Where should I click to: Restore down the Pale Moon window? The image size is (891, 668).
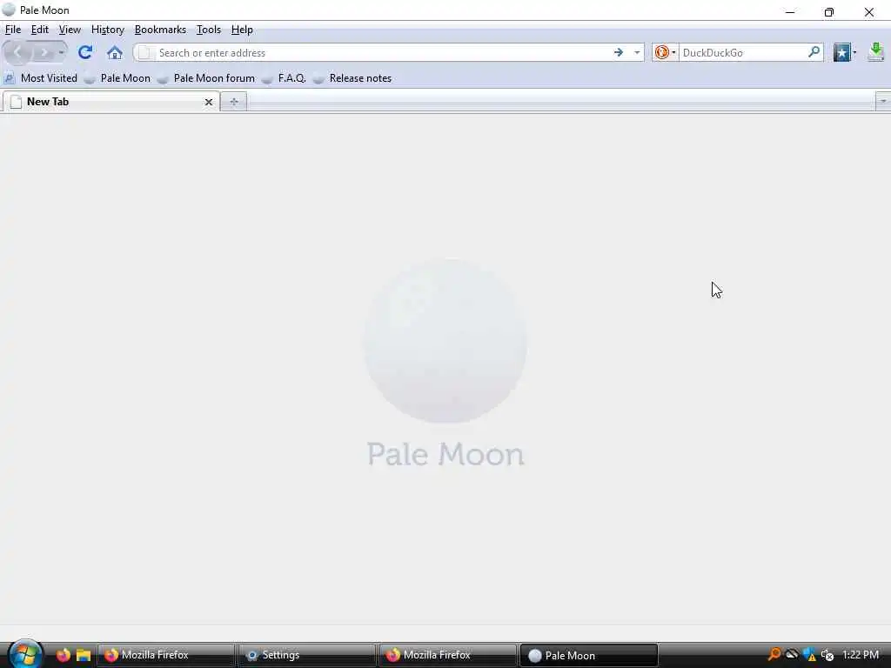(829, 11)
